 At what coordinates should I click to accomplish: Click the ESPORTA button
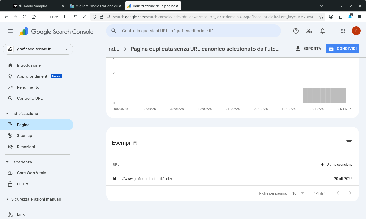(x=308, y=49)
